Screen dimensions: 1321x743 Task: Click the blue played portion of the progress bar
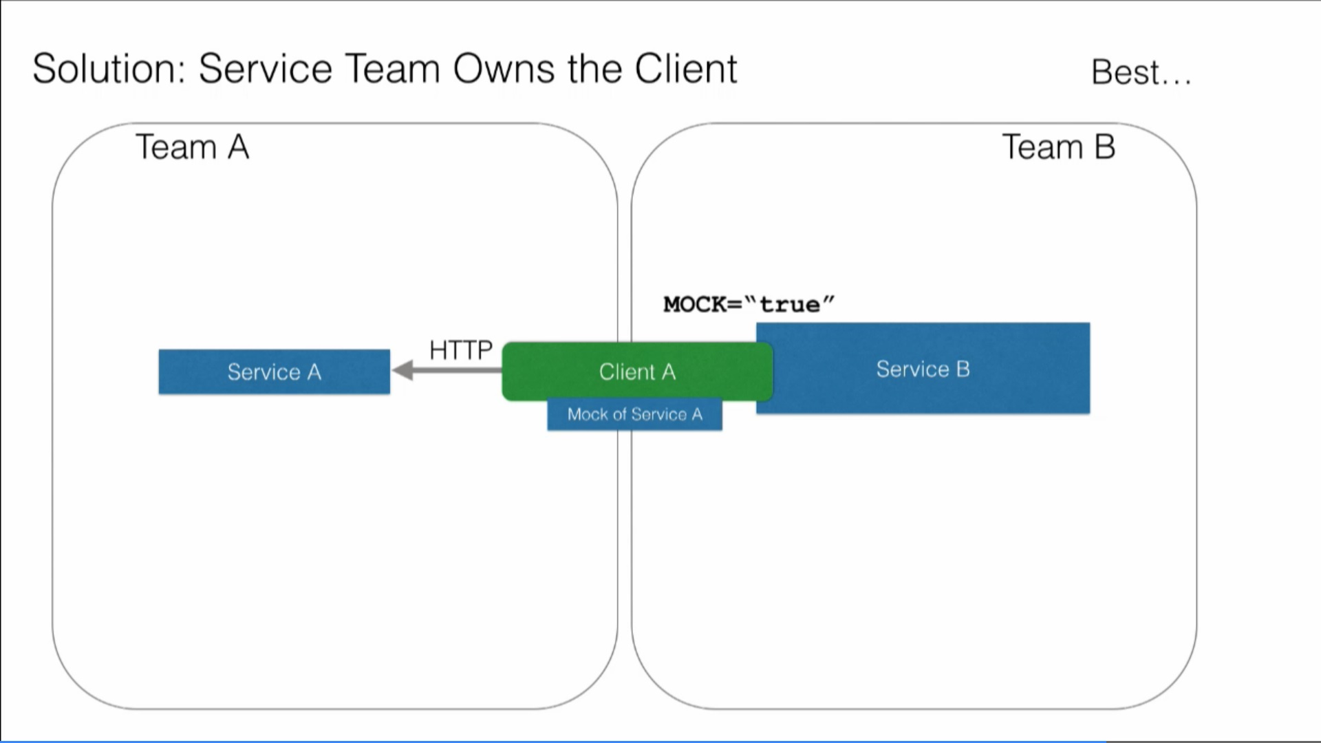coord(550,741)
